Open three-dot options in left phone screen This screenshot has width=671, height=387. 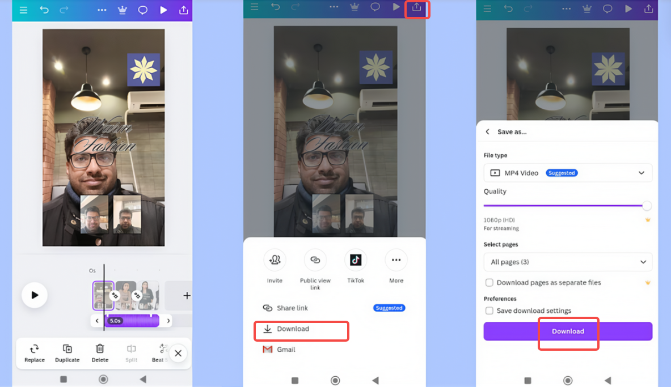click(102, 10)
